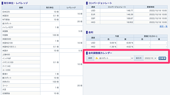Click the 更新時刻 column header

(150, 7)
